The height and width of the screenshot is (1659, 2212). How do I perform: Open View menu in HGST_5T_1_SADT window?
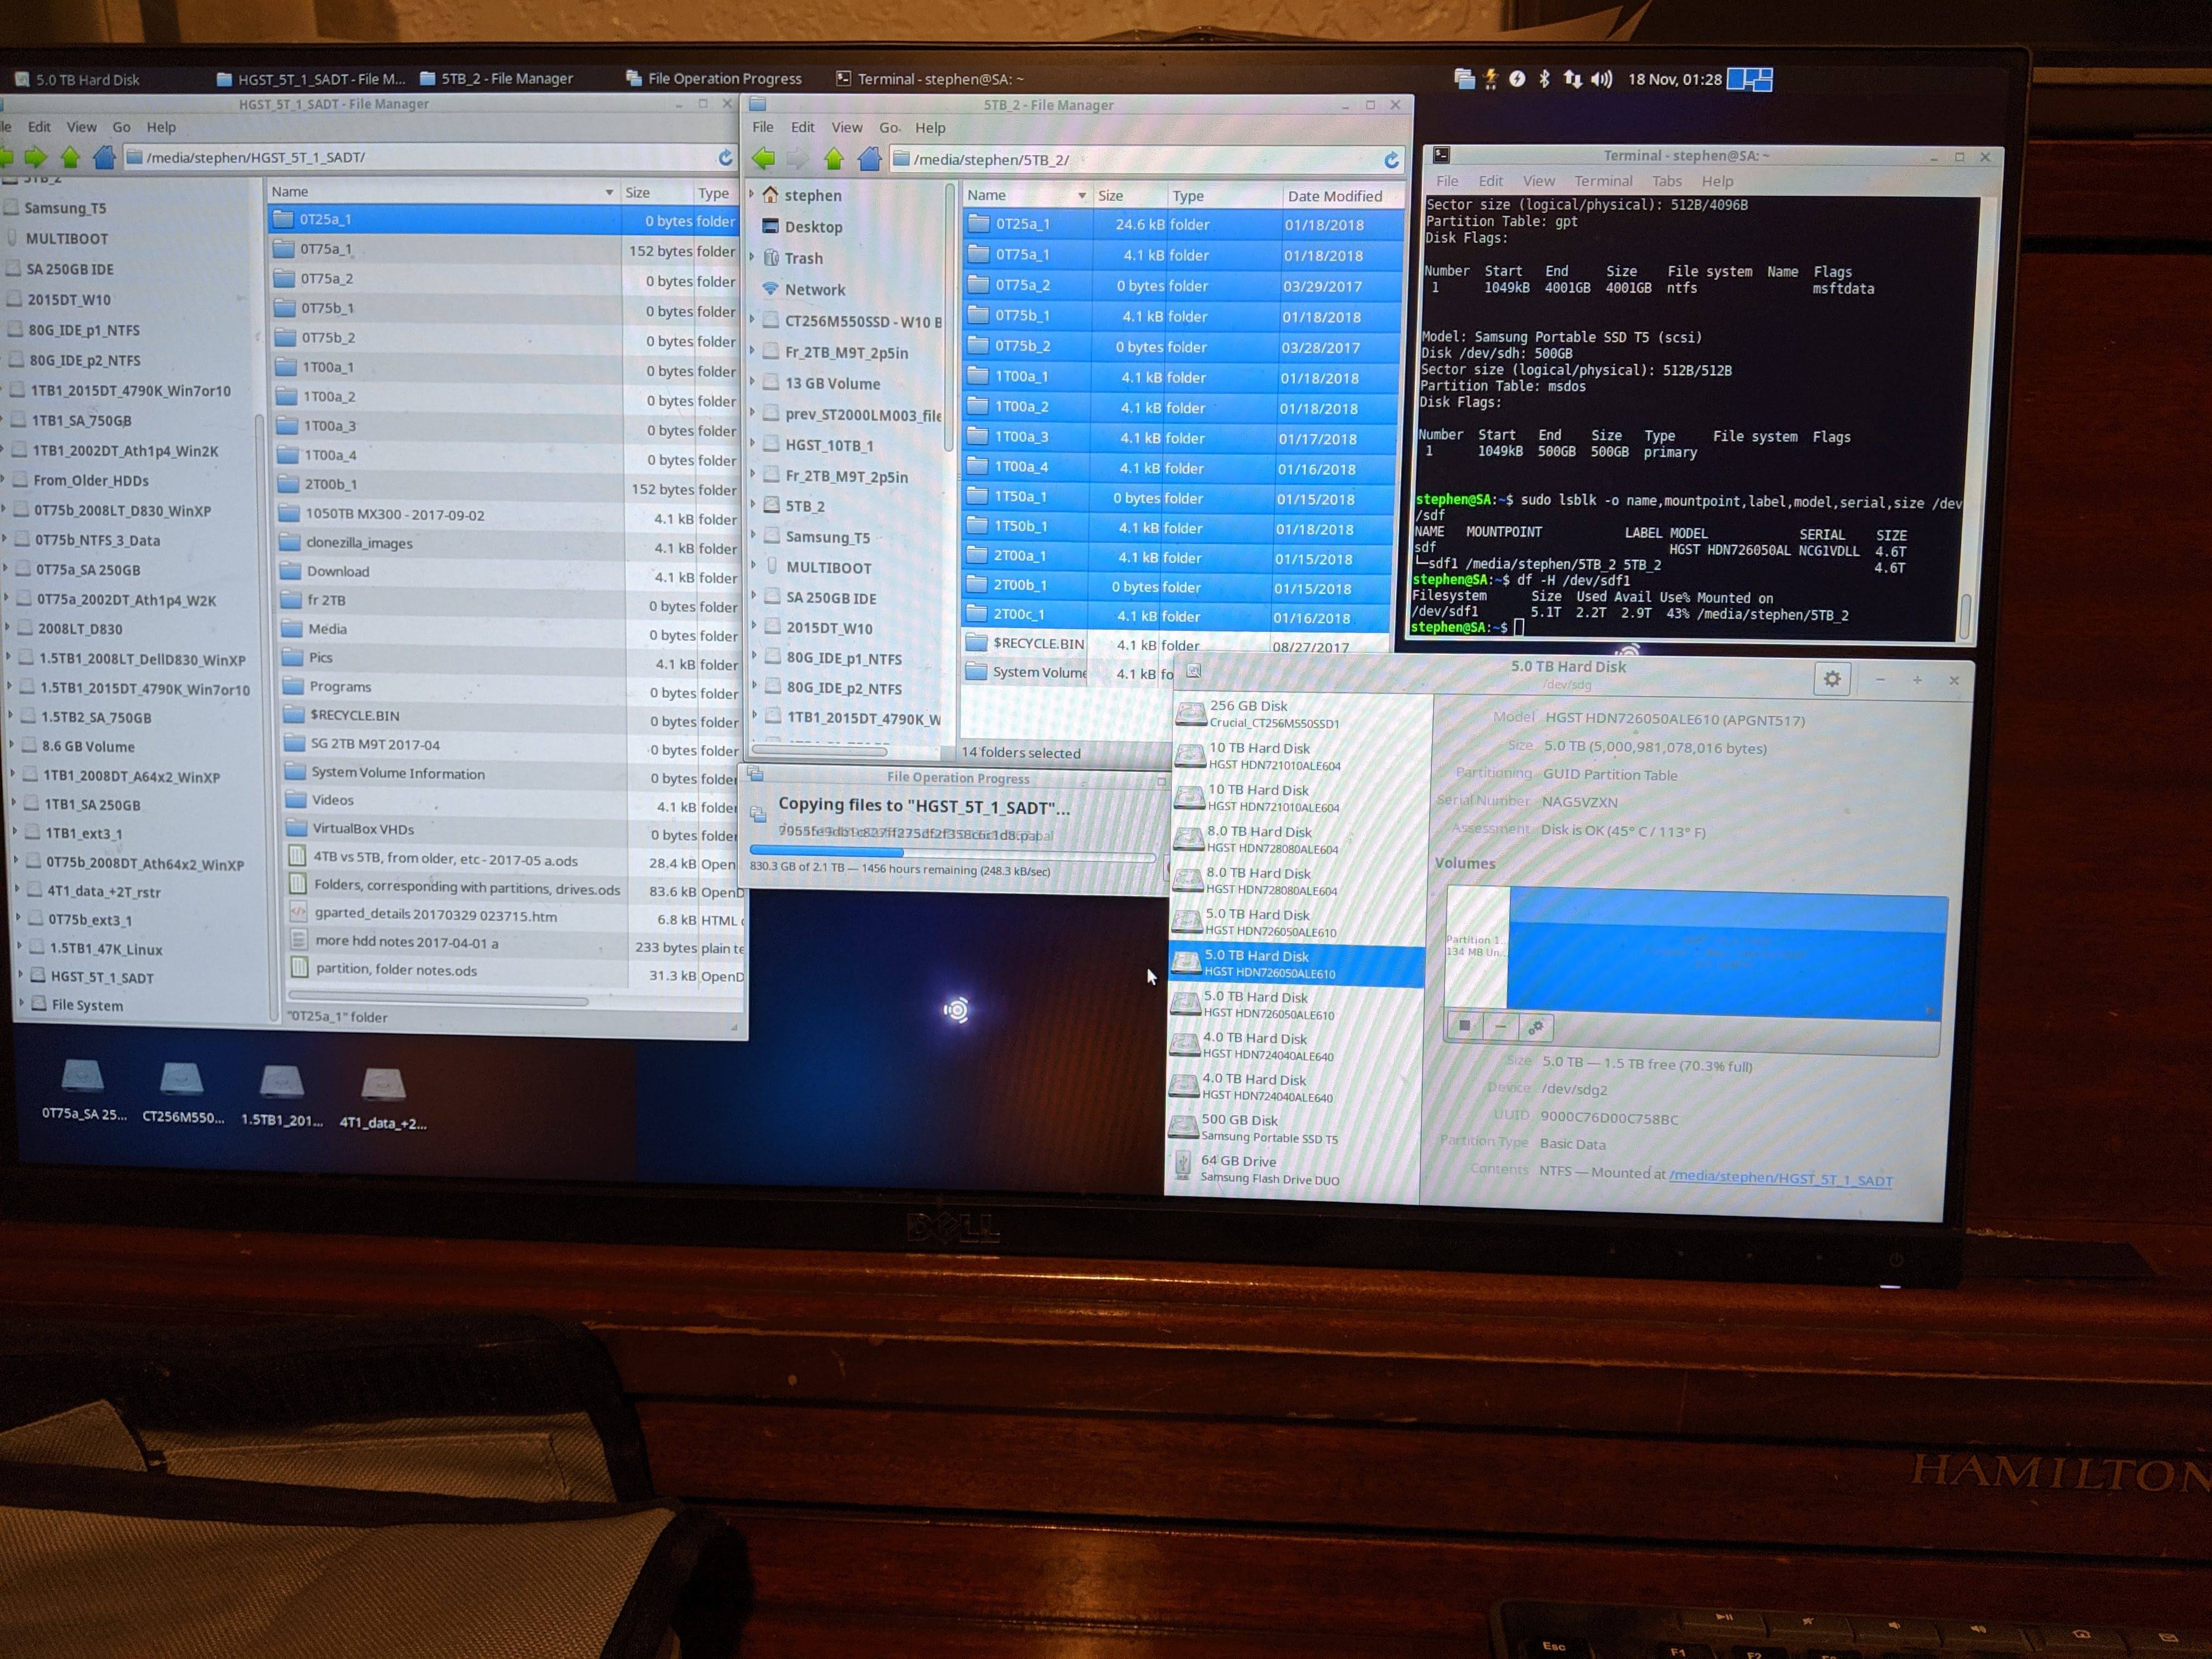82,127
